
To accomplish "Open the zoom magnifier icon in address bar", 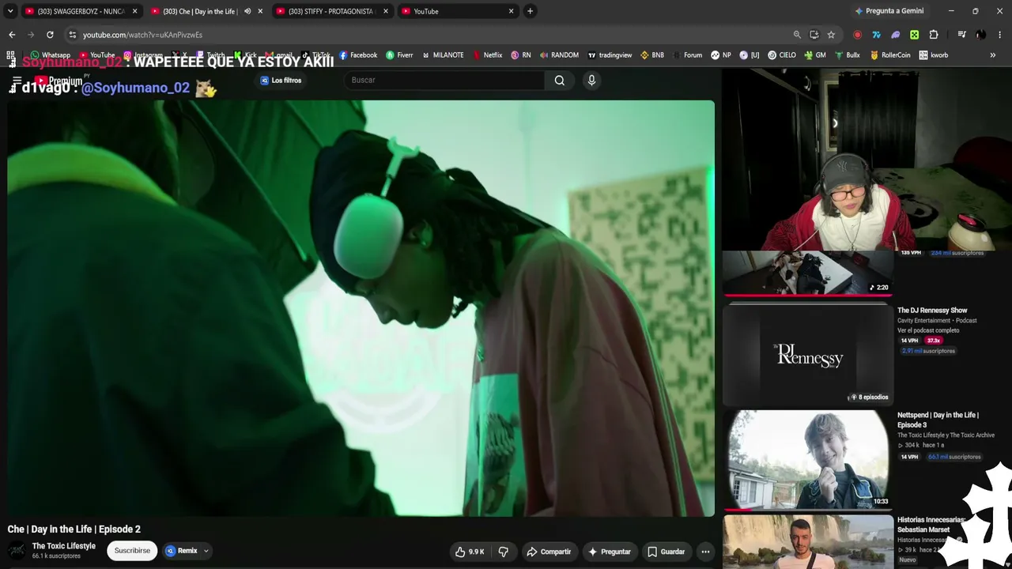I will pyautogui.click(x=797, y=35).
